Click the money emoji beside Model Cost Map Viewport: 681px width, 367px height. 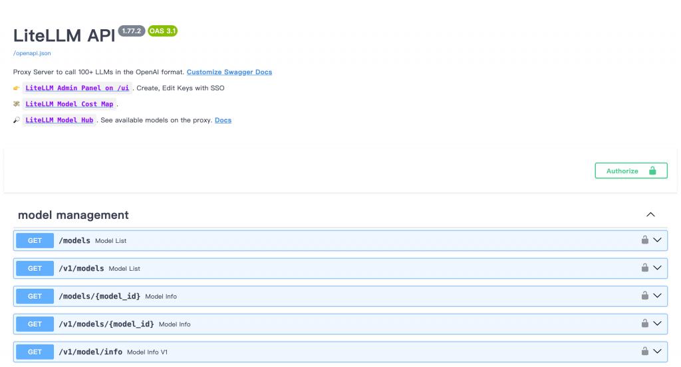pos(17,104)
